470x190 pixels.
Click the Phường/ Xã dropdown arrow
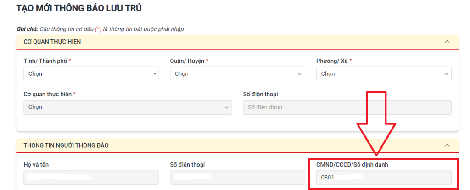pos(446,74)
